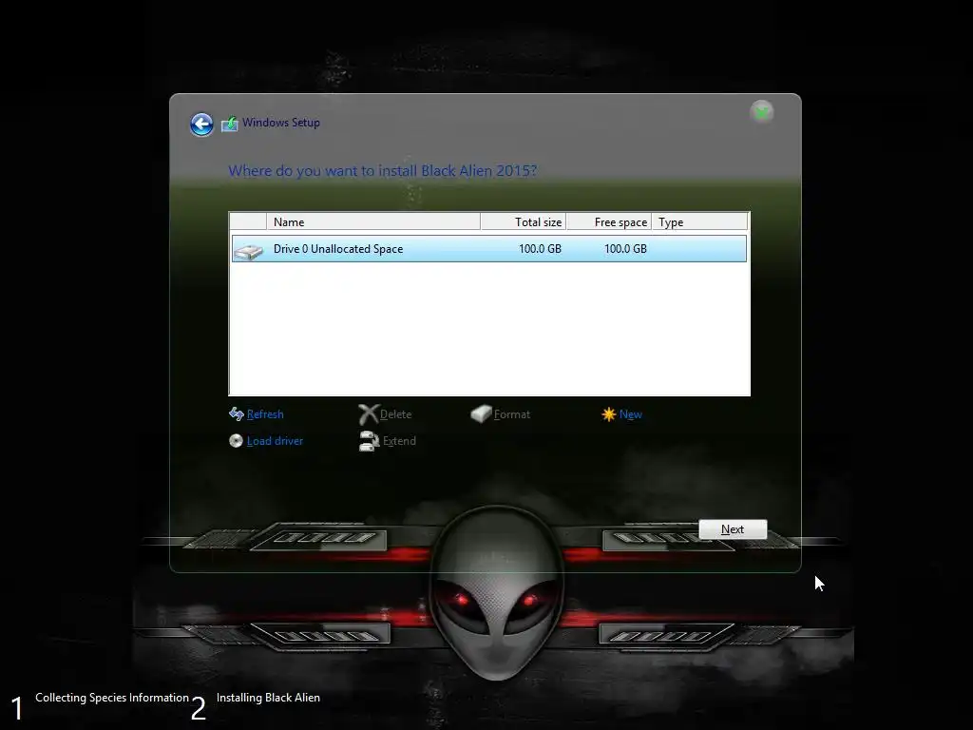Select the drive icon for Drive 0
The image size is (973, 730).
point(249,250)
